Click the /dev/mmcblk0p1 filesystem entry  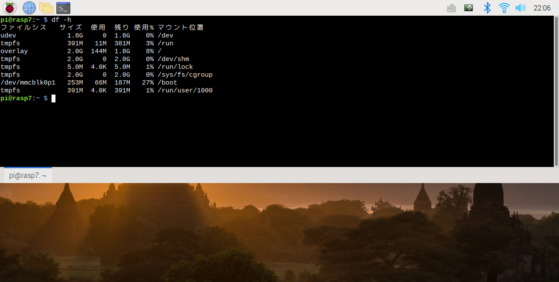28,82
